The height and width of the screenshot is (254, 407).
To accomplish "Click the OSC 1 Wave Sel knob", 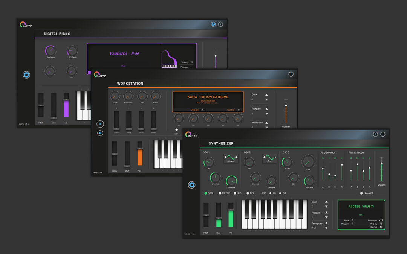I will (215, 178).
